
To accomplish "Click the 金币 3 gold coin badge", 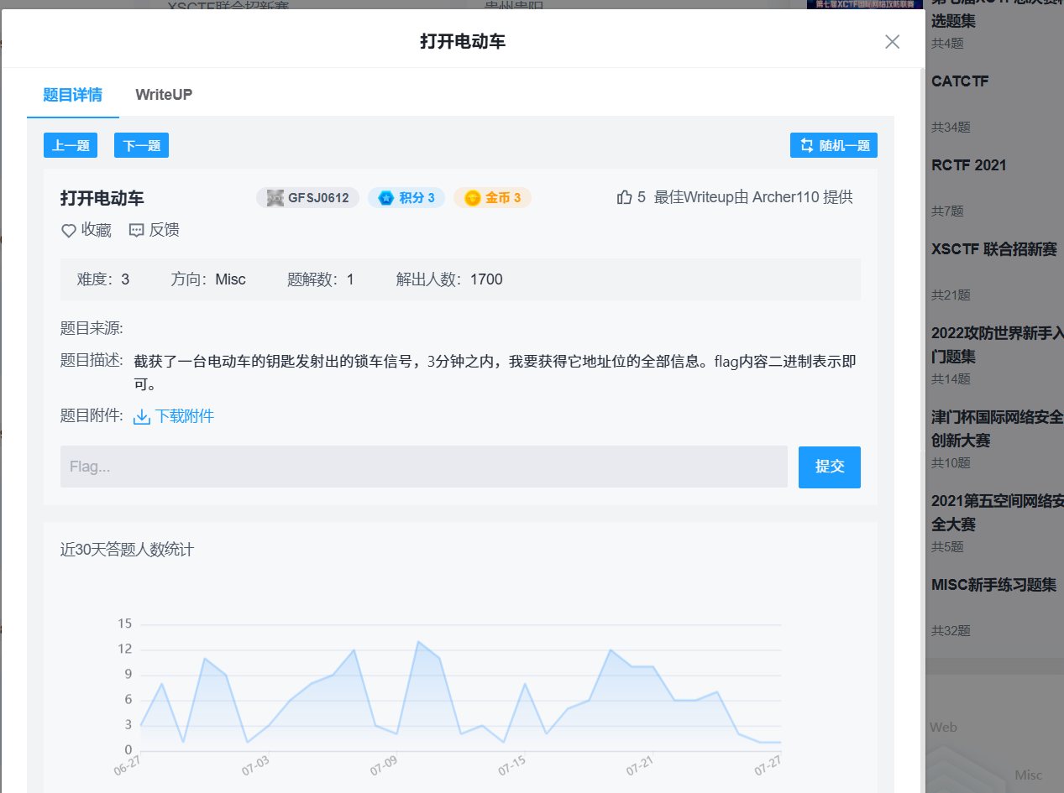I will click(492, 197).
